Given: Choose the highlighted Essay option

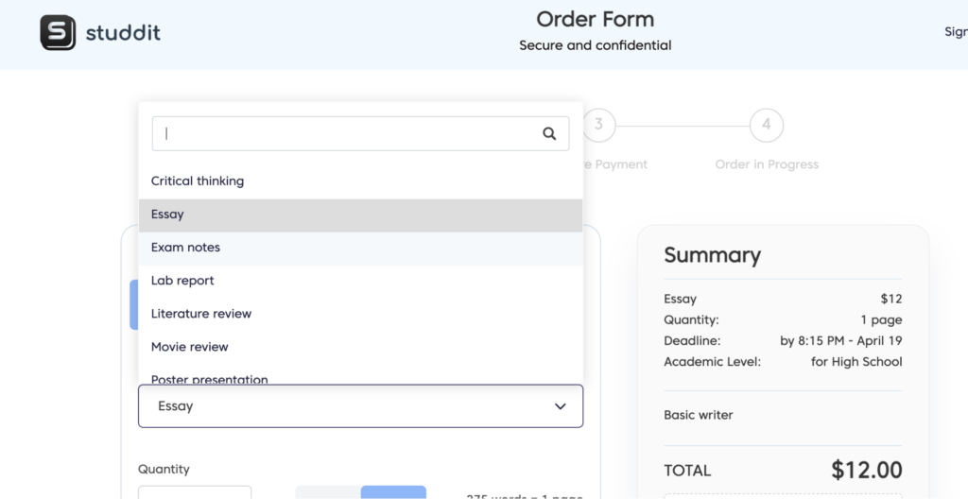Looking at the screenshot, I should point(360,215).
